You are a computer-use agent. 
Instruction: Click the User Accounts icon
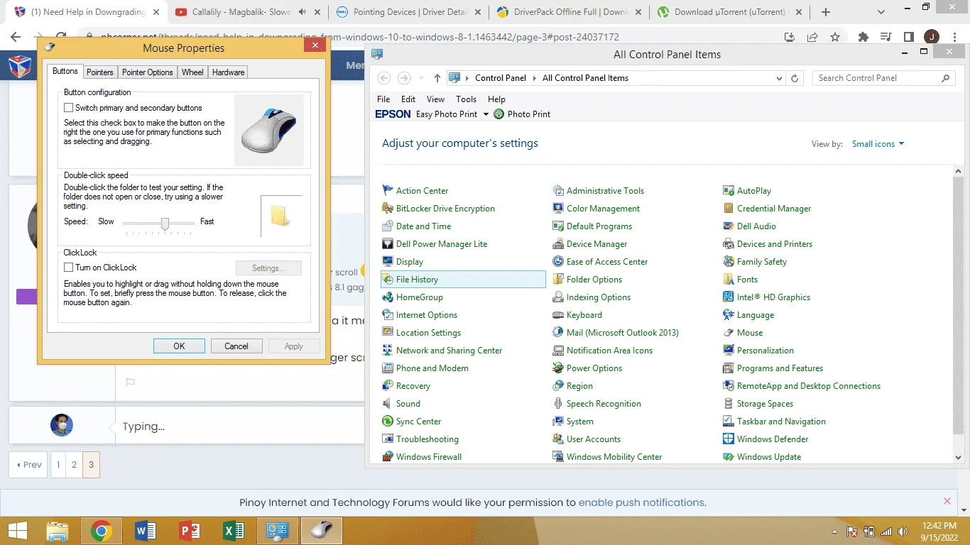pos(558,439)
